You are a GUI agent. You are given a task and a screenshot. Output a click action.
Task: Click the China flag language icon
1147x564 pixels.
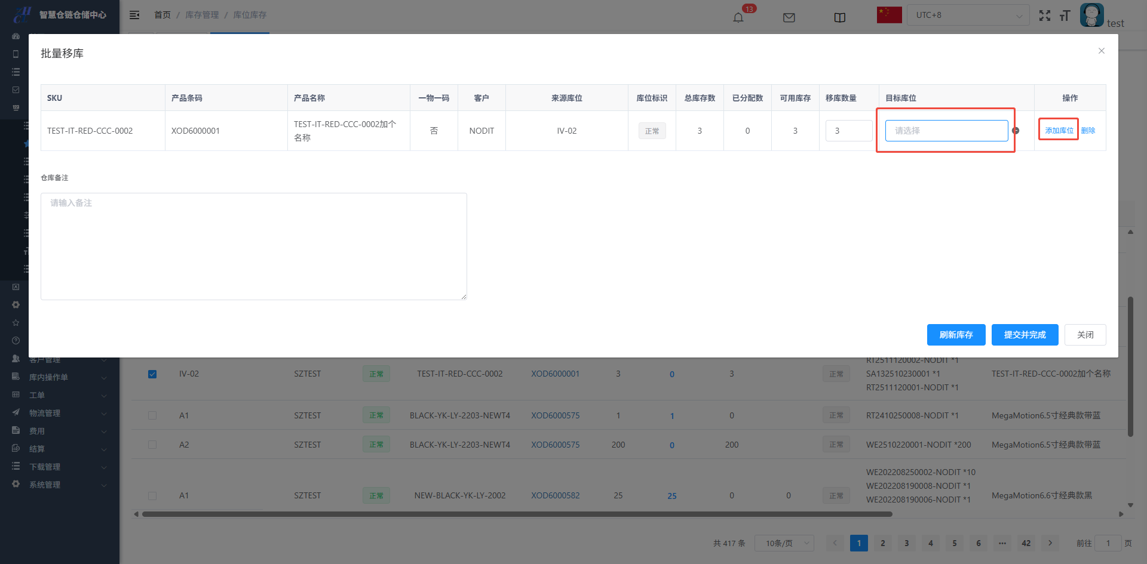click(x=889, y=15)
